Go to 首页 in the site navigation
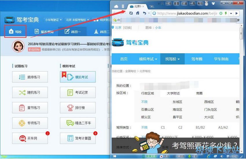This screenshot has height=159, width=246. coord(124,59)
